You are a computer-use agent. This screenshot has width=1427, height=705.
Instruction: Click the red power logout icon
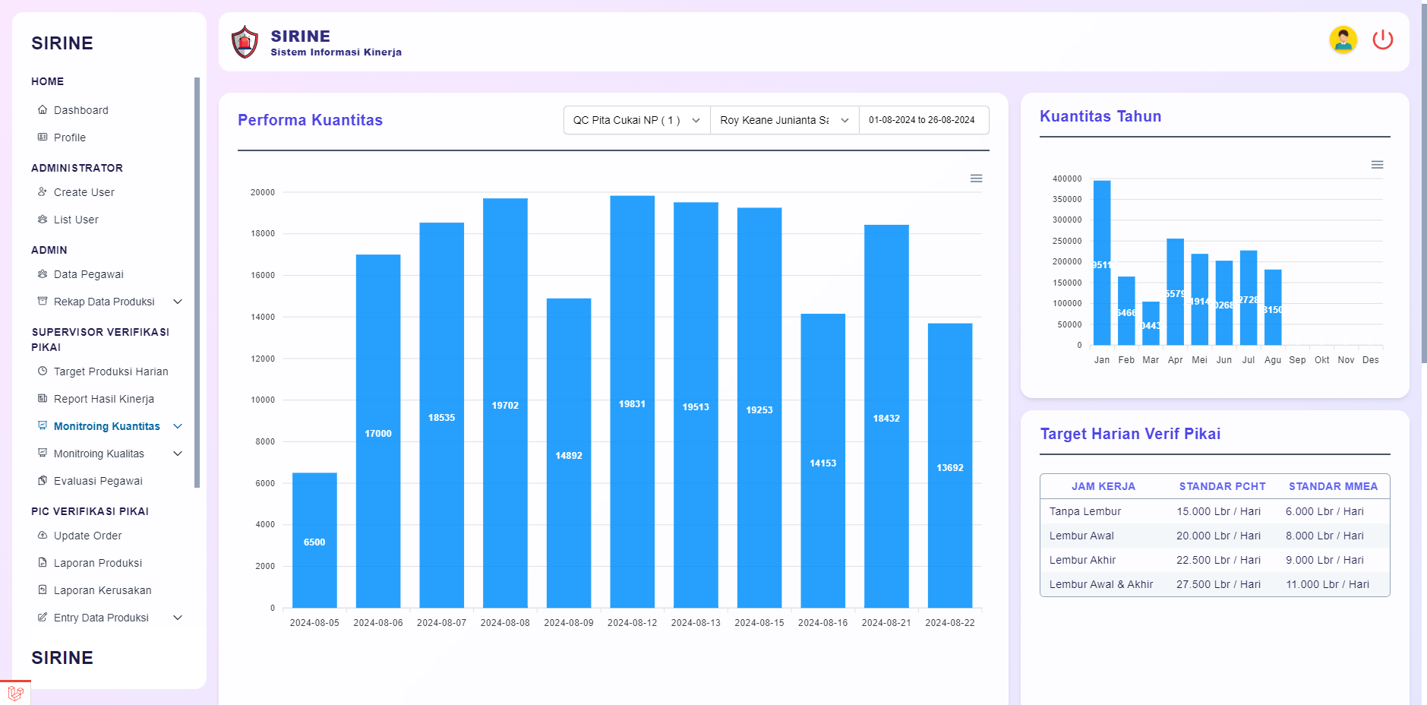1383,40
